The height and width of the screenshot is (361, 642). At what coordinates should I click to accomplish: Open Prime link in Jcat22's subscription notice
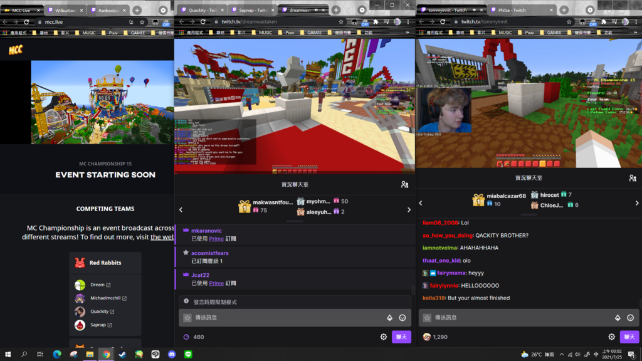coord(216,283)
